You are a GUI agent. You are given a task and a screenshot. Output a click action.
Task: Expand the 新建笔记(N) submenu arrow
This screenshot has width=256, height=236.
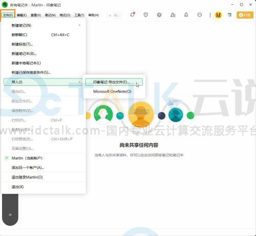click(x=79, y=25)
